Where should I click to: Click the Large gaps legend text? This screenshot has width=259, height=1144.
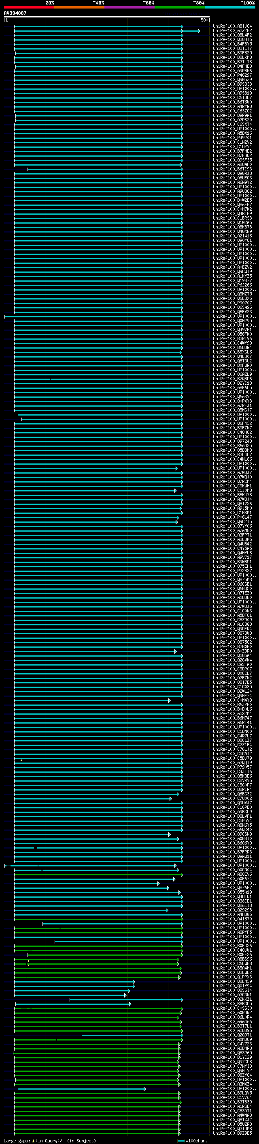50,1141
